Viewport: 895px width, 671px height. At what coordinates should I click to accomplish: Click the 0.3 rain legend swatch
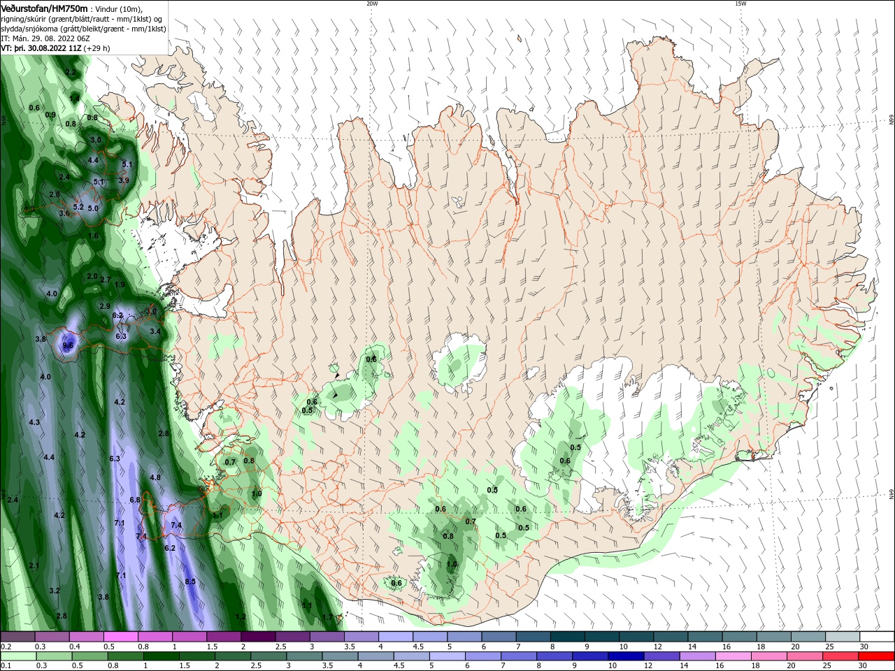pyautogui.click(x=54, y=656)
